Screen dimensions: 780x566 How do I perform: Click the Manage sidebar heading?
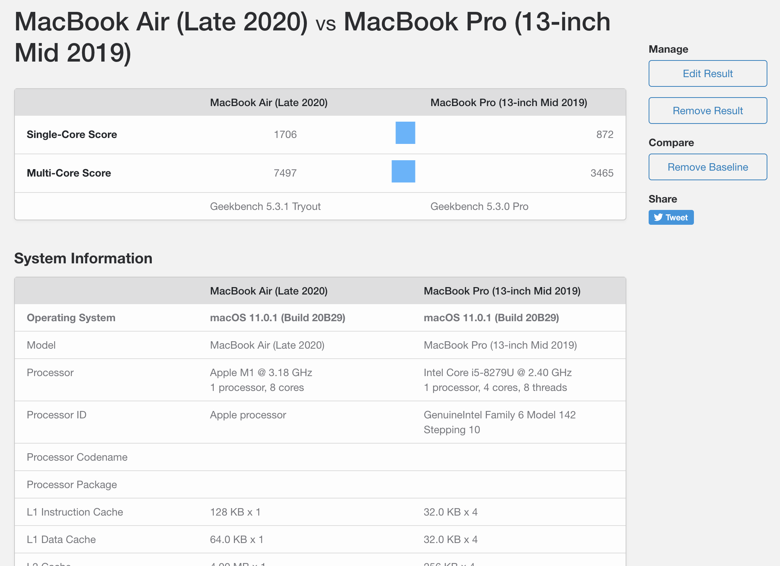click(x=668, y=49)
